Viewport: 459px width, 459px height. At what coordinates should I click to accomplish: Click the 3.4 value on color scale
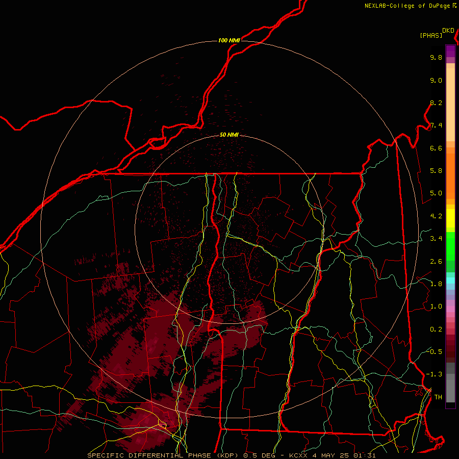pos(436,239)
